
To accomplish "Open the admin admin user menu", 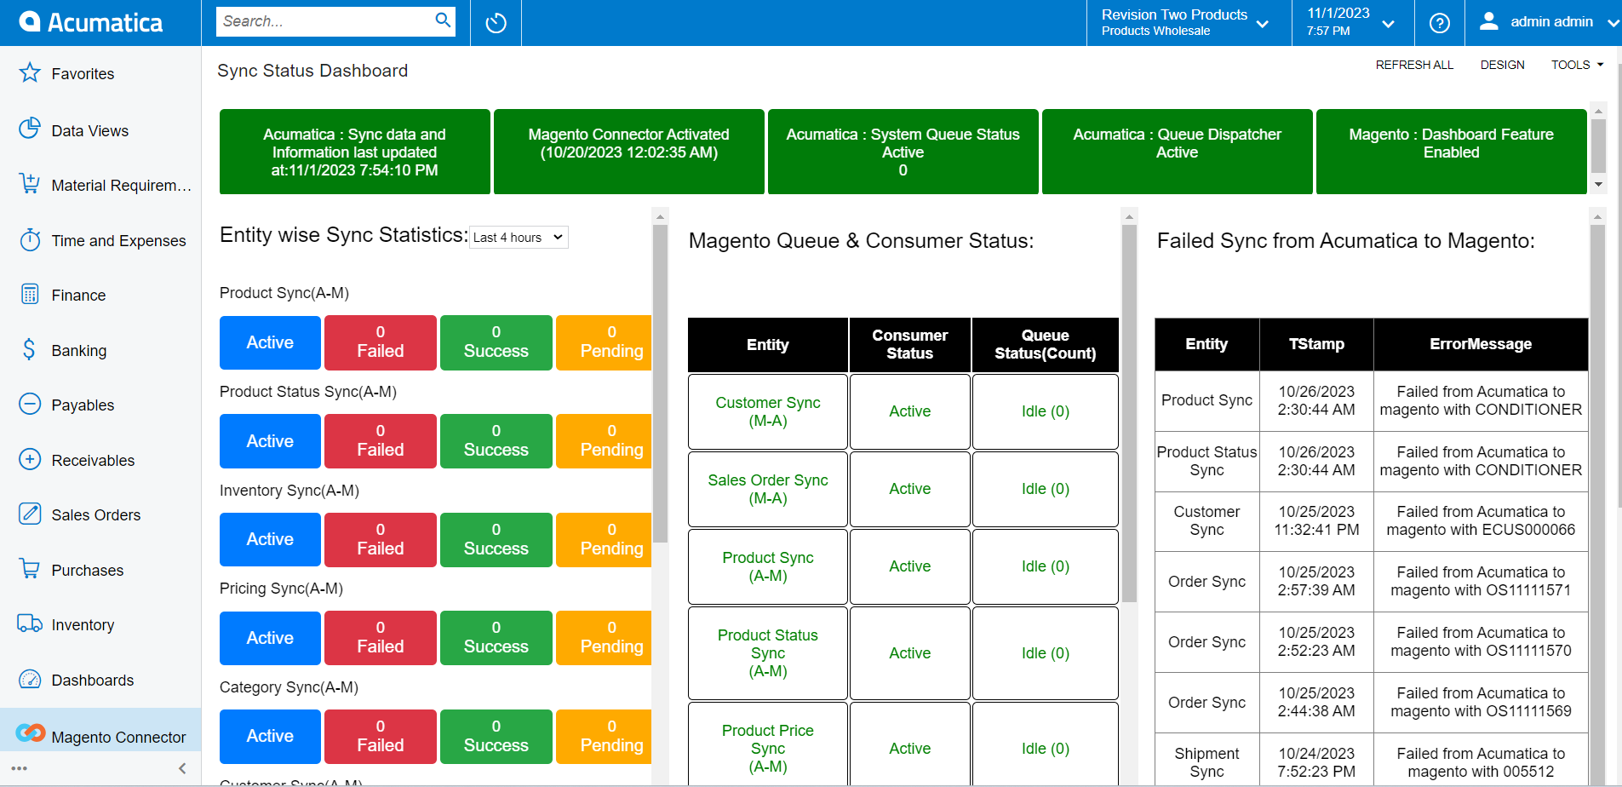I will (x=1550, y=21).
